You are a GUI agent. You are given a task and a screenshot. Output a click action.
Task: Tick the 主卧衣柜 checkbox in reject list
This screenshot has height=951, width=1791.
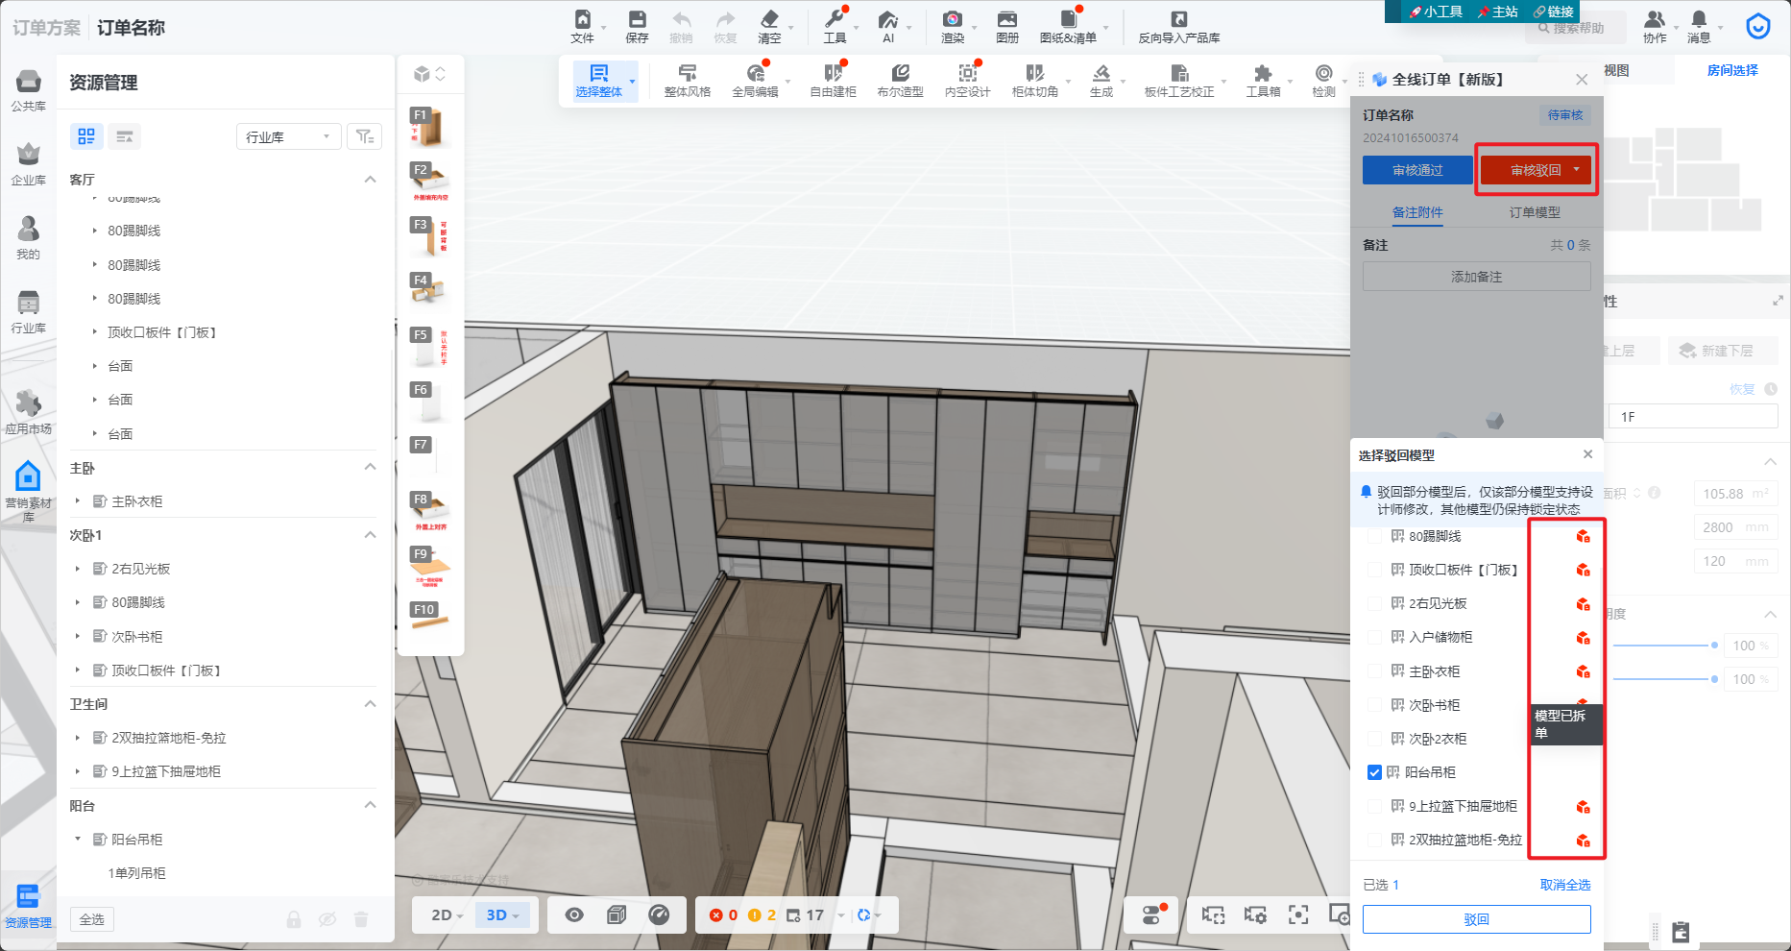(x=1374, y=671)
